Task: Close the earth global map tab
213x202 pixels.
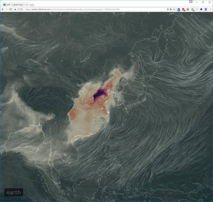Action: click(x=27, y=5)
